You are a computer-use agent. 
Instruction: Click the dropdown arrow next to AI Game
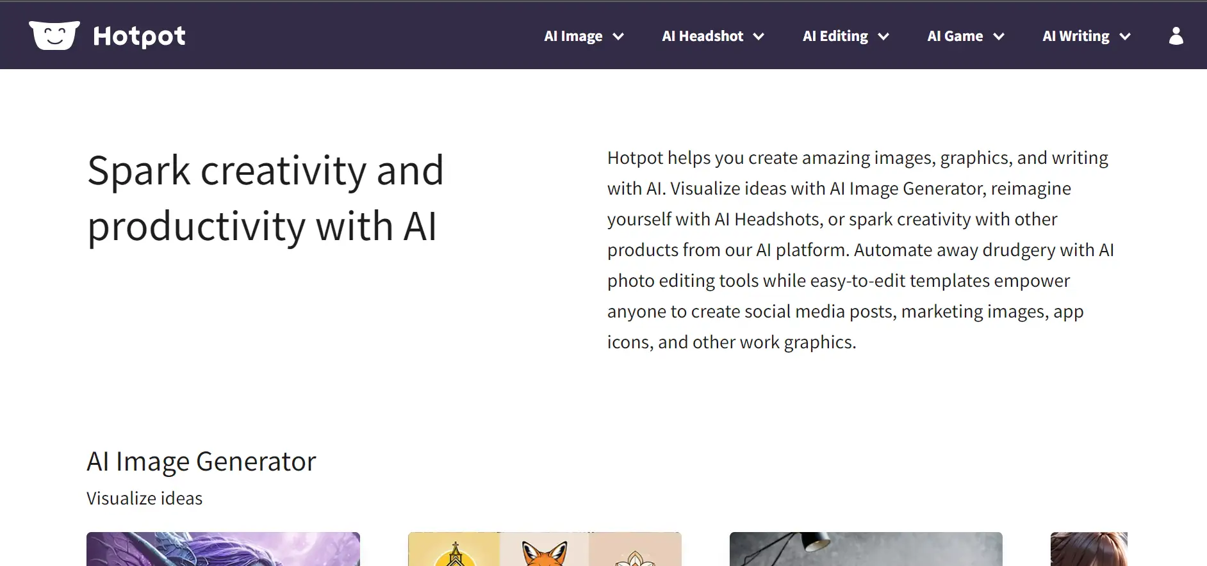[x=999, y=36]
